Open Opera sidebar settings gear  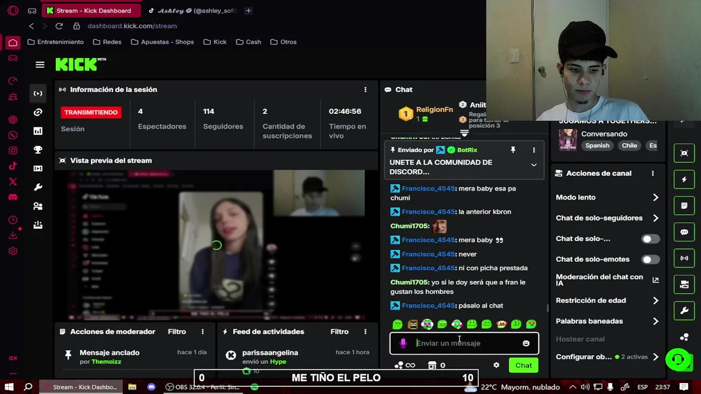(x=13, y=251)
